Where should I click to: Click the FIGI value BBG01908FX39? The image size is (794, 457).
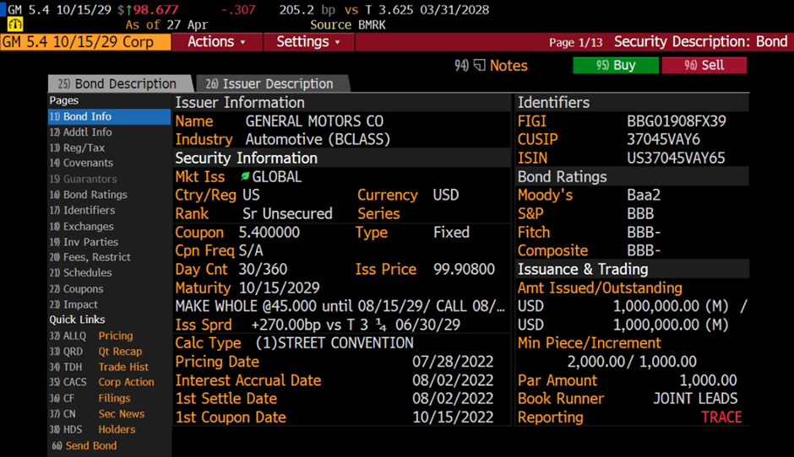pyautogui.click(x=676, y=121)
